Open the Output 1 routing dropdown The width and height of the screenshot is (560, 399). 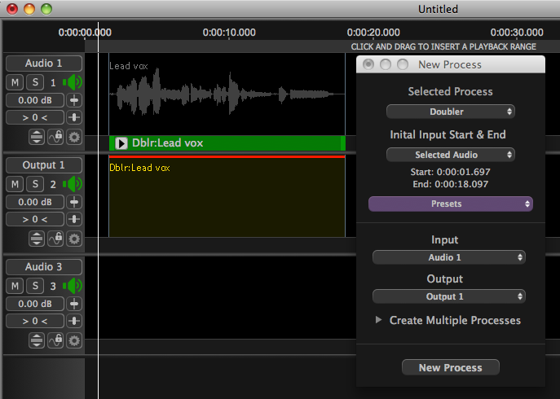[x=448, y=296]
